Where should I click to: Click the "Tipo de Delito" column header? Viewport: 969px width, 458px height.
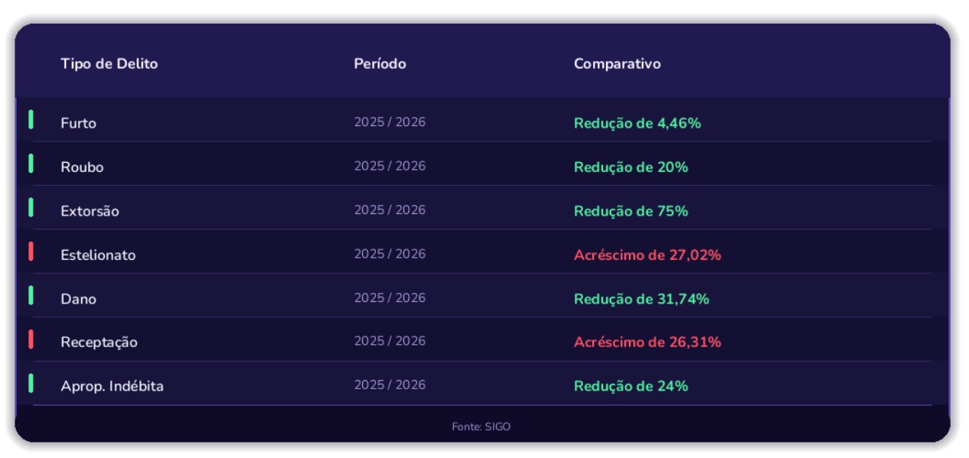coord(109,64)
